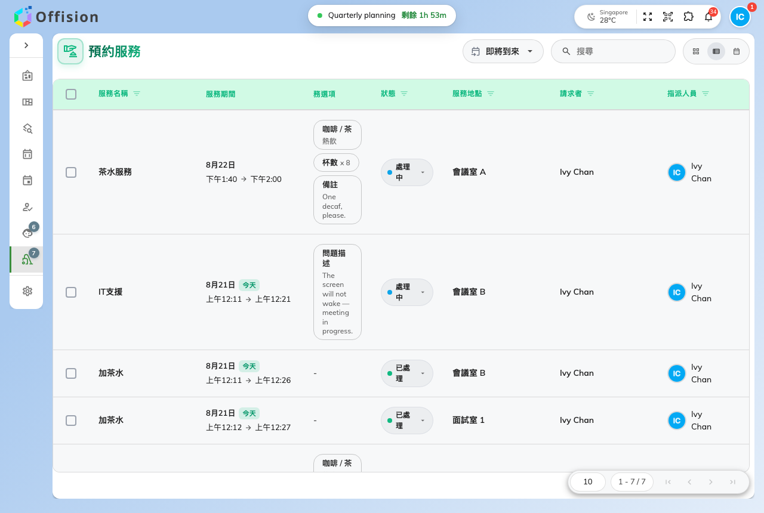Select the IT支援 row checkbox
764x513 pixels.
tap(71, 292)
